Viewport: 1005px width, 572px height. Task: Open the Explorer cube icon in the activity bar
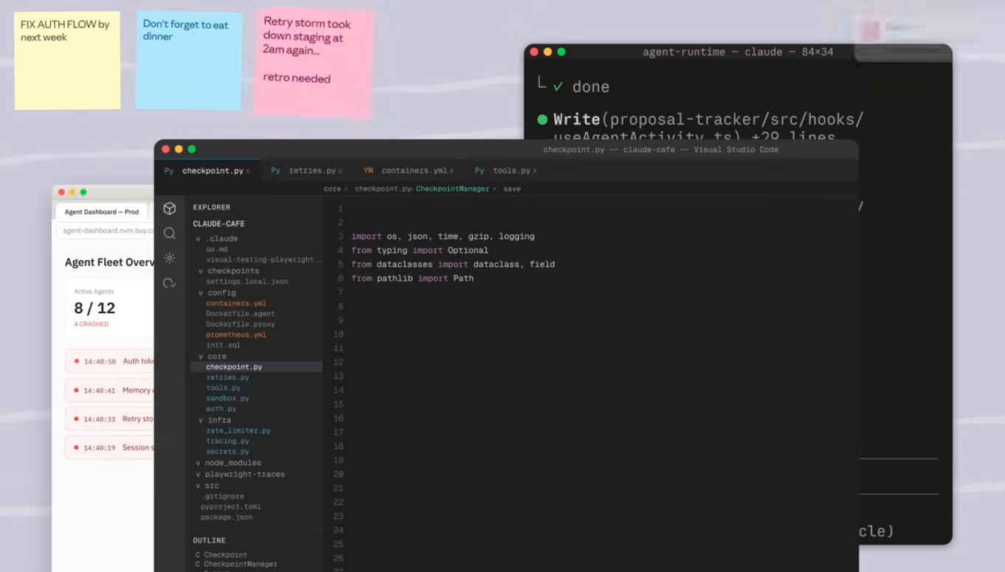(170, 209)
